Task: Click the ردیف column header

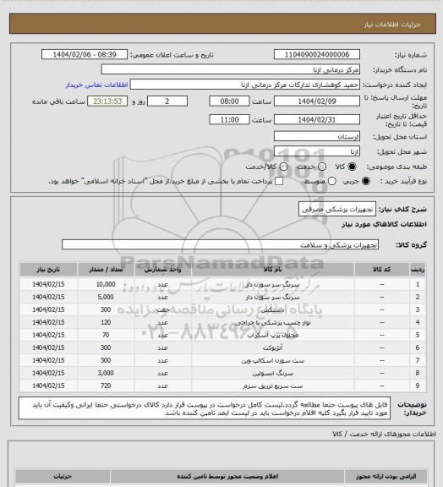Action: click(x=418, y=269)
